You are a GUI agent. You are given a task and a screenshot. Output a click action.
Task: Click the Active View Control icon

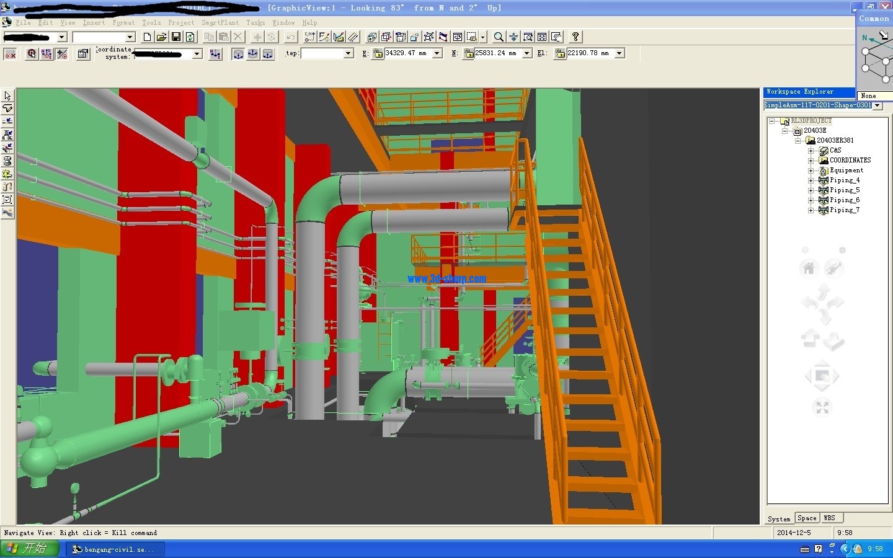[x=457, y=37]
